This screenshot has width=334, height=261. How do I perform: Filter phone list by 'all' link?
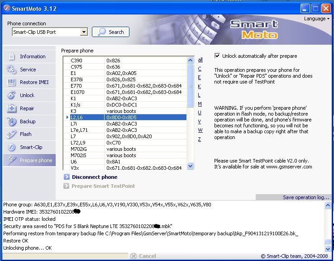pos(200,60)
